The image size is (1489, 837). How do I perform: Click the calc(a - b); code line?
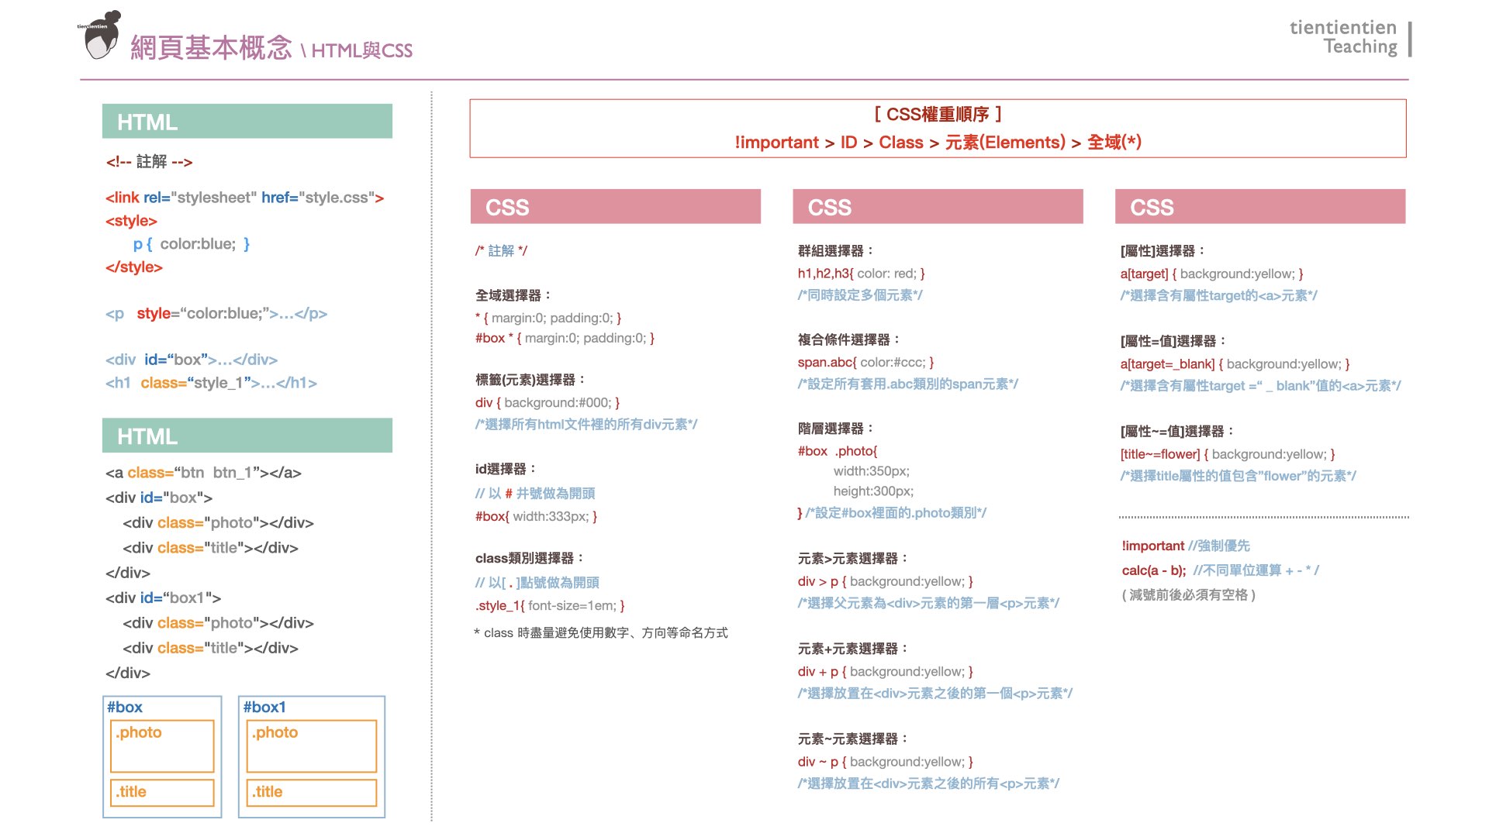1154,570
